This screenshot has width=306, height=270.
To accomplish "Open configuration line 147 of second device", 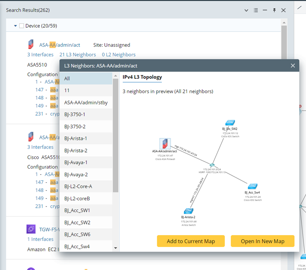I will point(47,182).
